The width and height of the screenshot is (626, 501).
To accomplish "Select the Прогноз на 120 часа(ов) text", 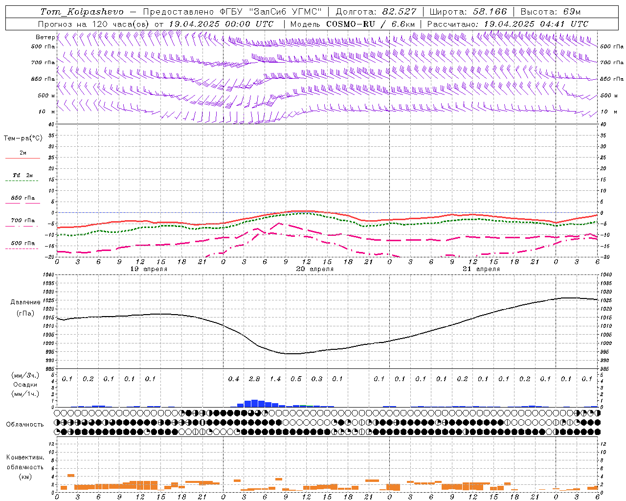I will click(x=94, y=24).
